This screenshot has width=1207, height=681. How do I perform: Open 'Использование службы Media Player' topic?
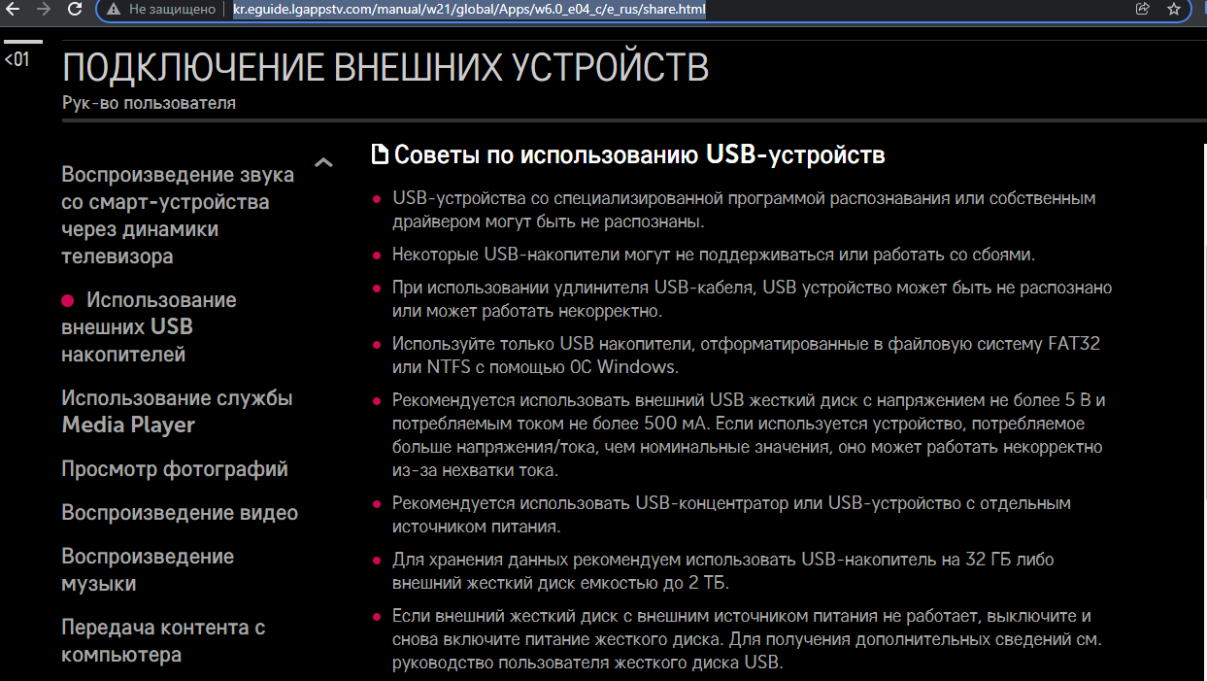pyautogui.click(x=177, y=411)
